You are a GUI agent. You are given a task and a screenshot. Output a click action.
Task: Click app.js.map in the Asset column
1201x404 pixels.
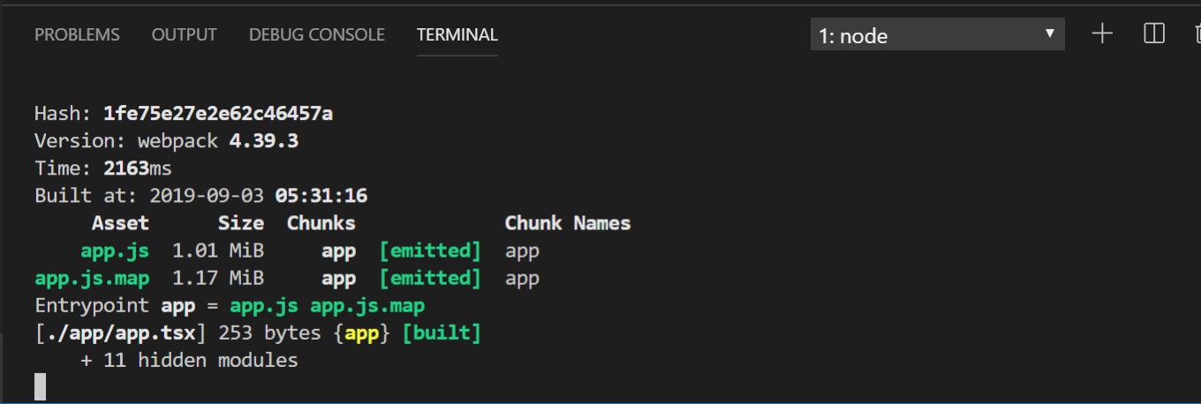coord(92,278)
